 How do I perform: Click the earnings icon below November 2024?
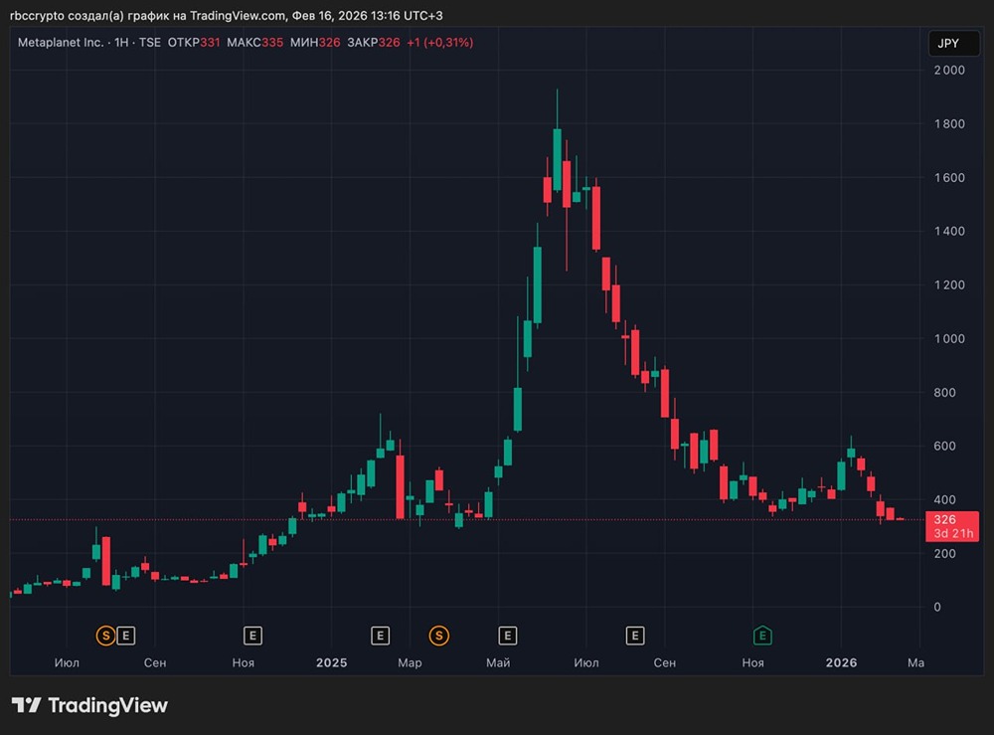click(x=252, y=635)
